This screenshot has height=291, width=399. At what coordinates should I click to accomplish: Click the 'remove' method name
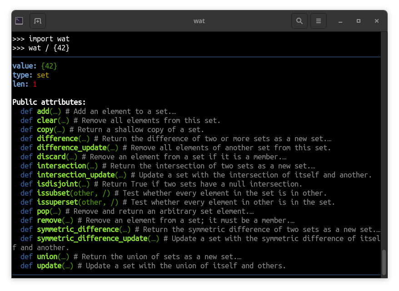49,220
